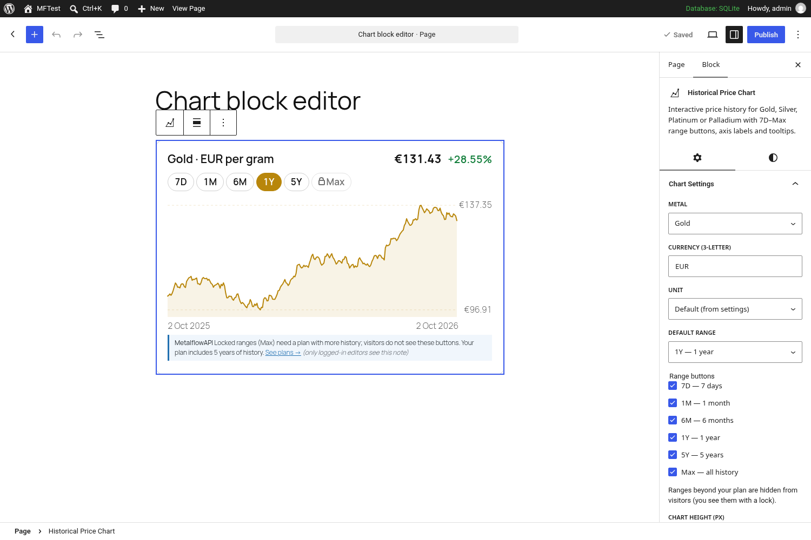This screenshot has height=540, width=811.
Task: Open the Styles half-circle tab
Action: [x=773, y=158]
